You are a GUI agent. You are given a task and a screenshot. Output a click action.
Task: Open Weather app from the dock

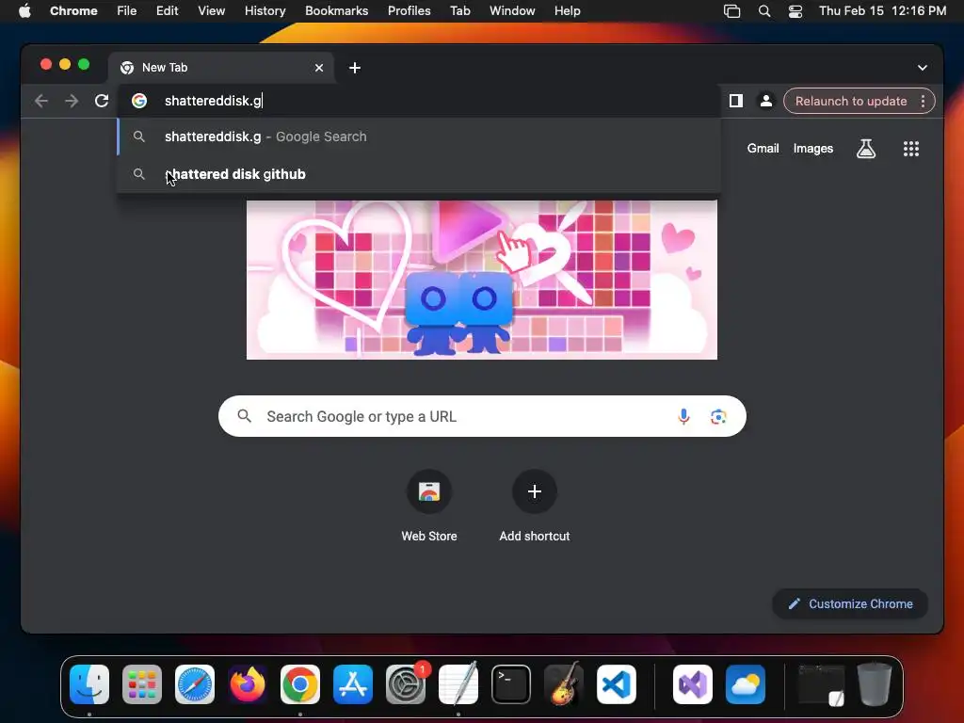click(746, 684)
